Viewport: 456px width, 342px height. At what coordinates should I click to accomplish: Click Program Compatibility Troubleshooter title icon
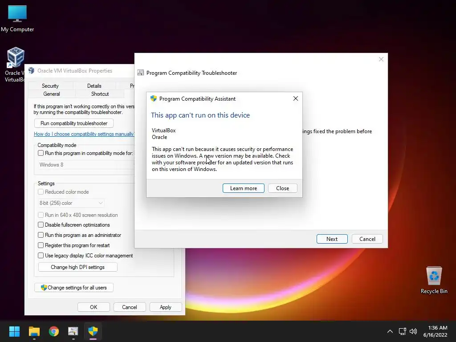[141, 73]
